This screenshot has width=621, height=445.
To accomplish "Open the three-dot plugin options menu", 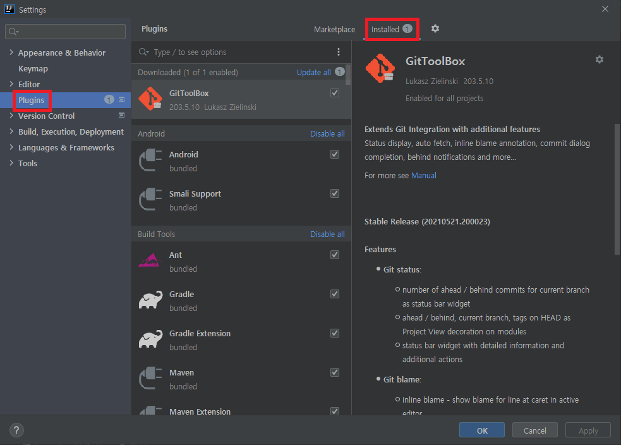I will coord(338,52).
